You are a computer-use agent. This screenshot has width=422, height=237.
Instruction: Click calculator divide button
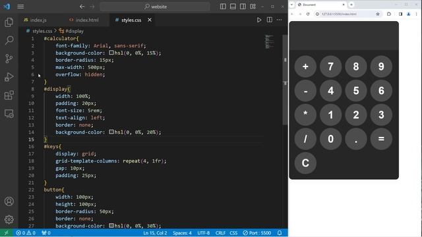click(x=305, y=139)
